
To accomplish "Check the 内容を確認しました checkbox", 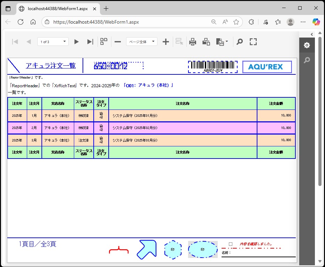I will pyautogui.click(x=231, y=244).
